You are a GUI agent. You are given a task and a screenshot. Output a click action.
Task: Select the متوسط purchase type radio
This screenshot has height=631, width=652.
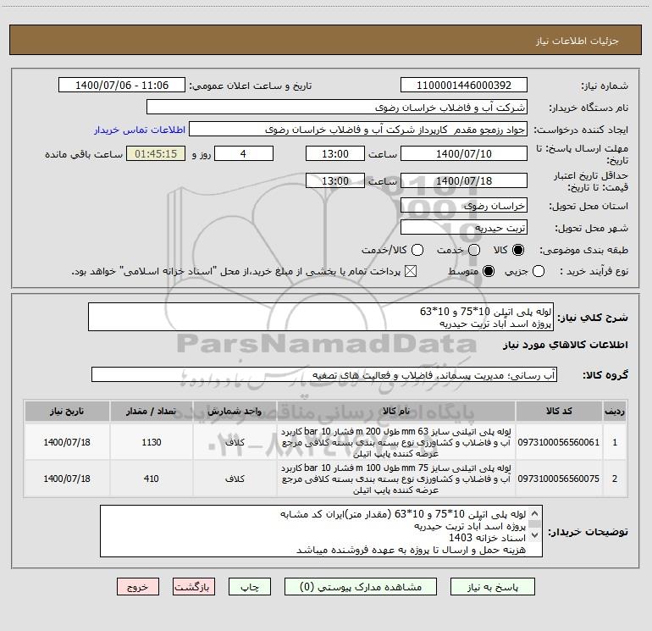489,271
